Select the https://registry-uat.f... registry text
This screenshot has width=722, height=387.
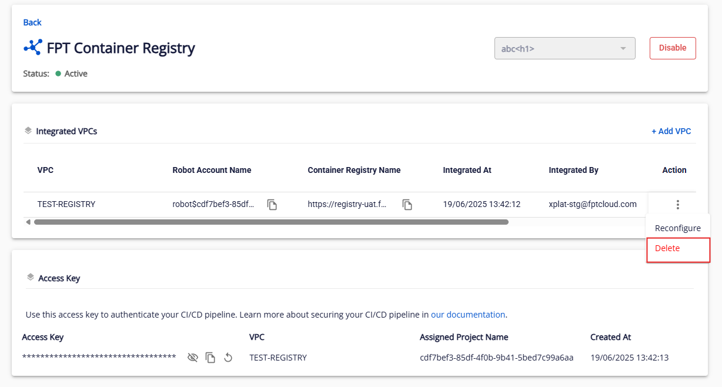click(347, 204)
